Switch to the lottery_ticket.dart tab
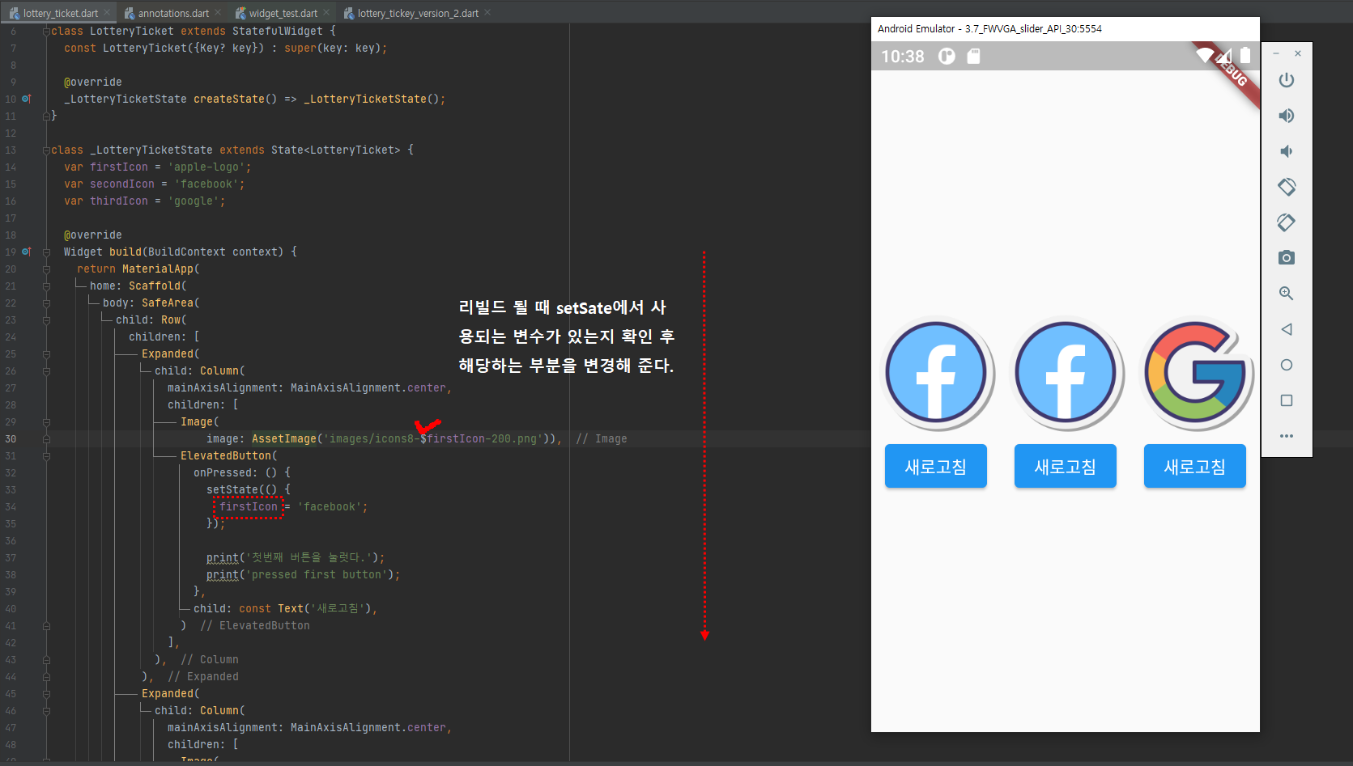Viewport: 1353px width, 766px height. (60, 13)
